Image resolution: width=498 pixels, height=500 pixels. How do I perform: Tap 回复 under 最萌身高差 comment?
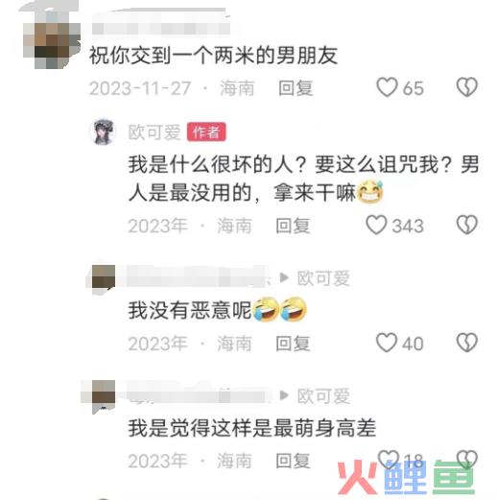click(293, 461)
